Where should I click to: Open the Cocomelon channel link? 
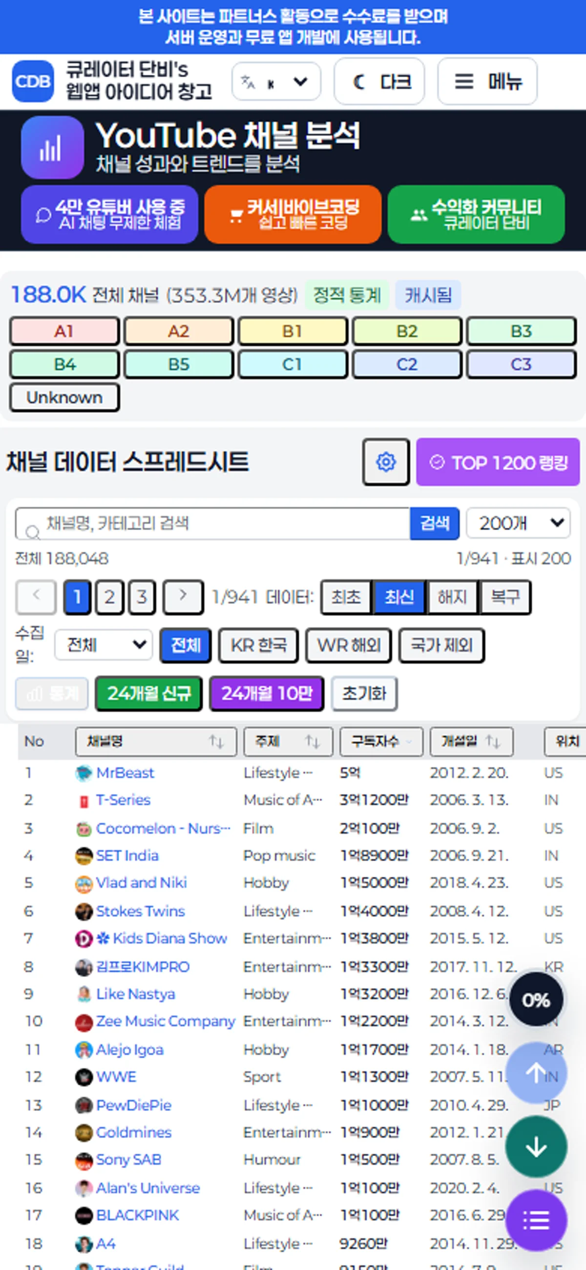(x=163, y=828)
